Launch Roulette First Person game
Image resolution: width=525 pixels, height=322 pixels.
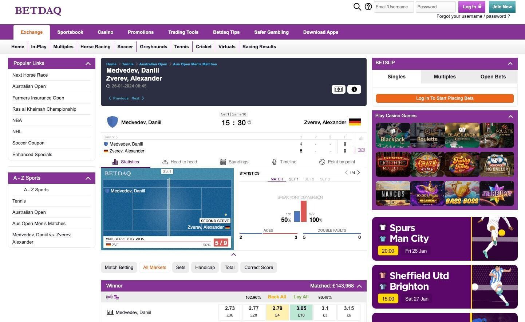pyautogui.click(x=497, y=135)
